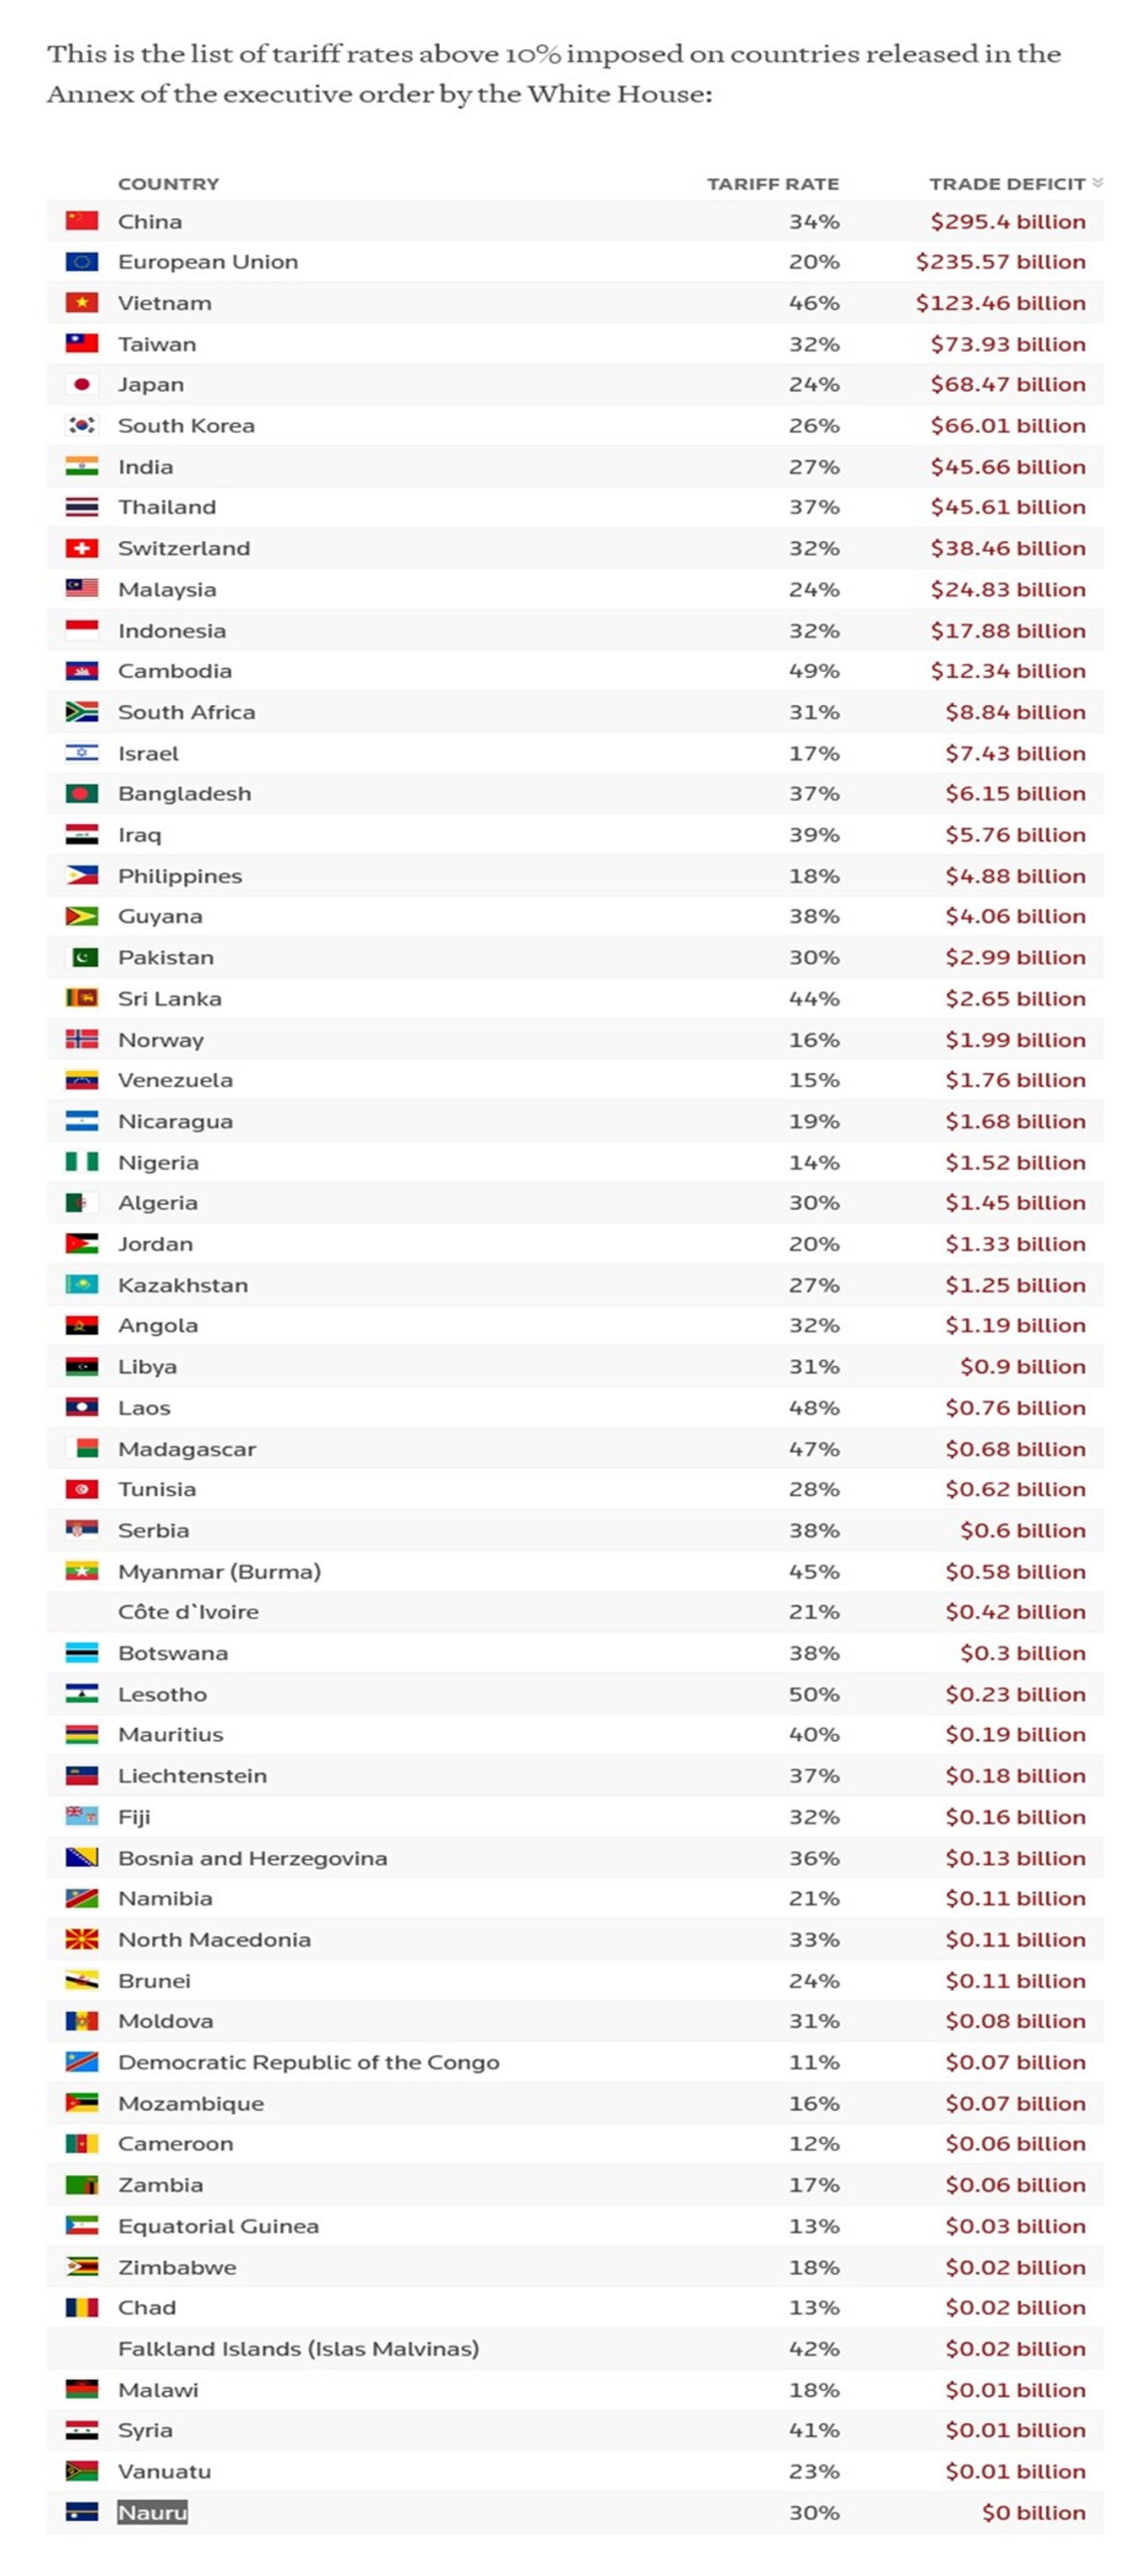Select the highlighted Nauru country name
Image resolution: width=1145 pixels, height=2576 pixels.
[152, 2512]
